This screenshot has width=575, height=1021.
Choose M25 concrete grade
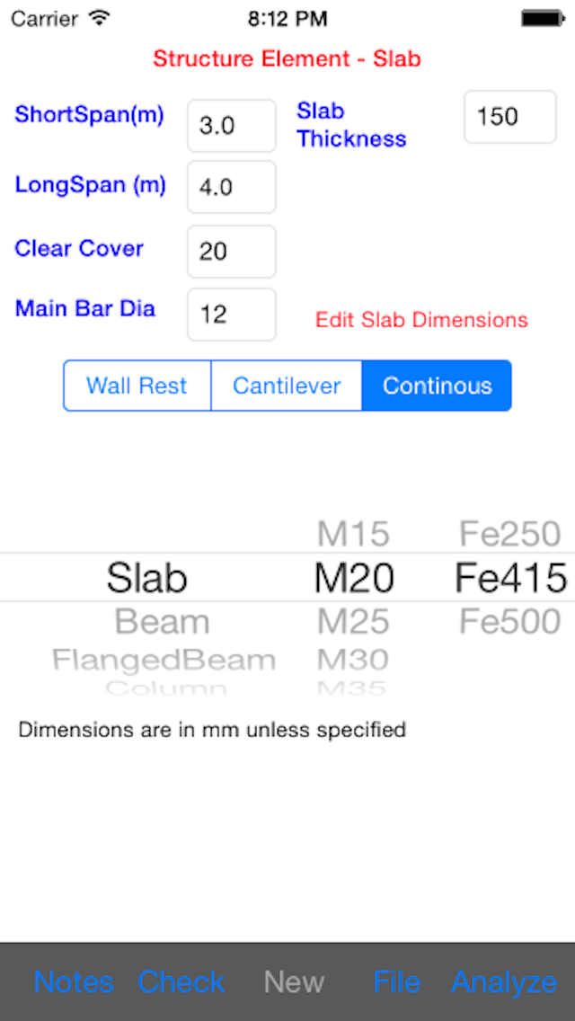[x=353, y=622]
